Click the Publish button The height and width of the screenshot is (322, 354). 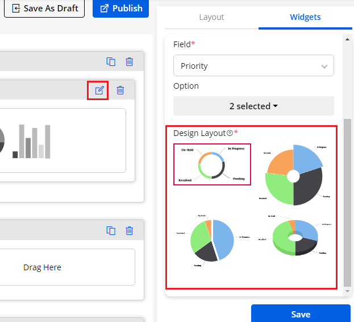click(120, 9)
